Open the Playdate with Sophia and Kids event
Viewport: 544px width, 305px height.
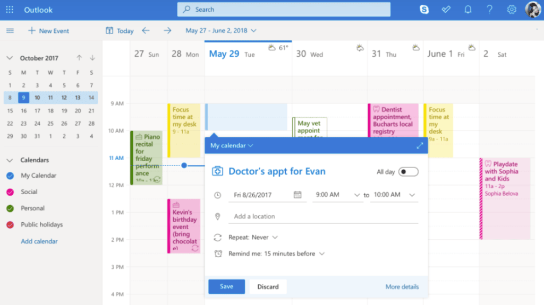(x=505, y=198)
